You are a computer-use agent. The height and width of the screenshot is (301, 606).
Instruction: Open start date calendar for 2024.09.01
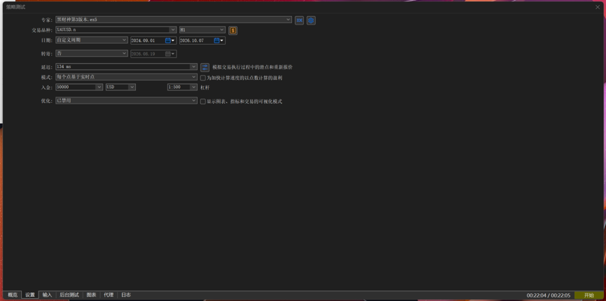click(x=168, y=41)
